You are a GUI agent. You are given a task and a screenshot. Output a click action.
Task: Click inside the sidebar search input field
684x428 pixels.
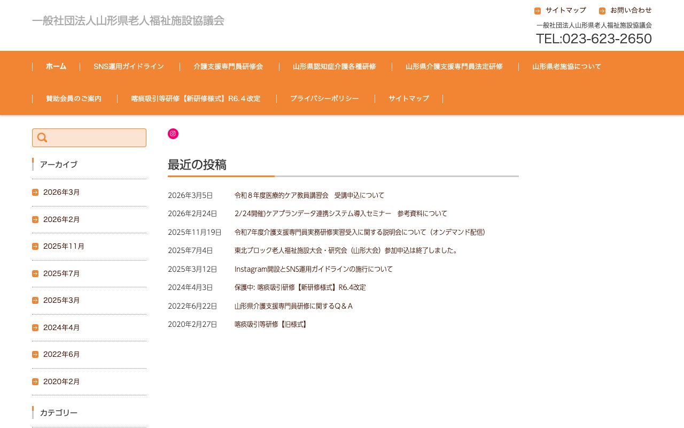point(96,137)
